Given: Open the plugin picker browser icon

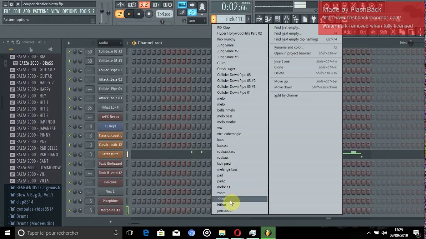Looking at the screenshot, I should (x=313, y=19).
